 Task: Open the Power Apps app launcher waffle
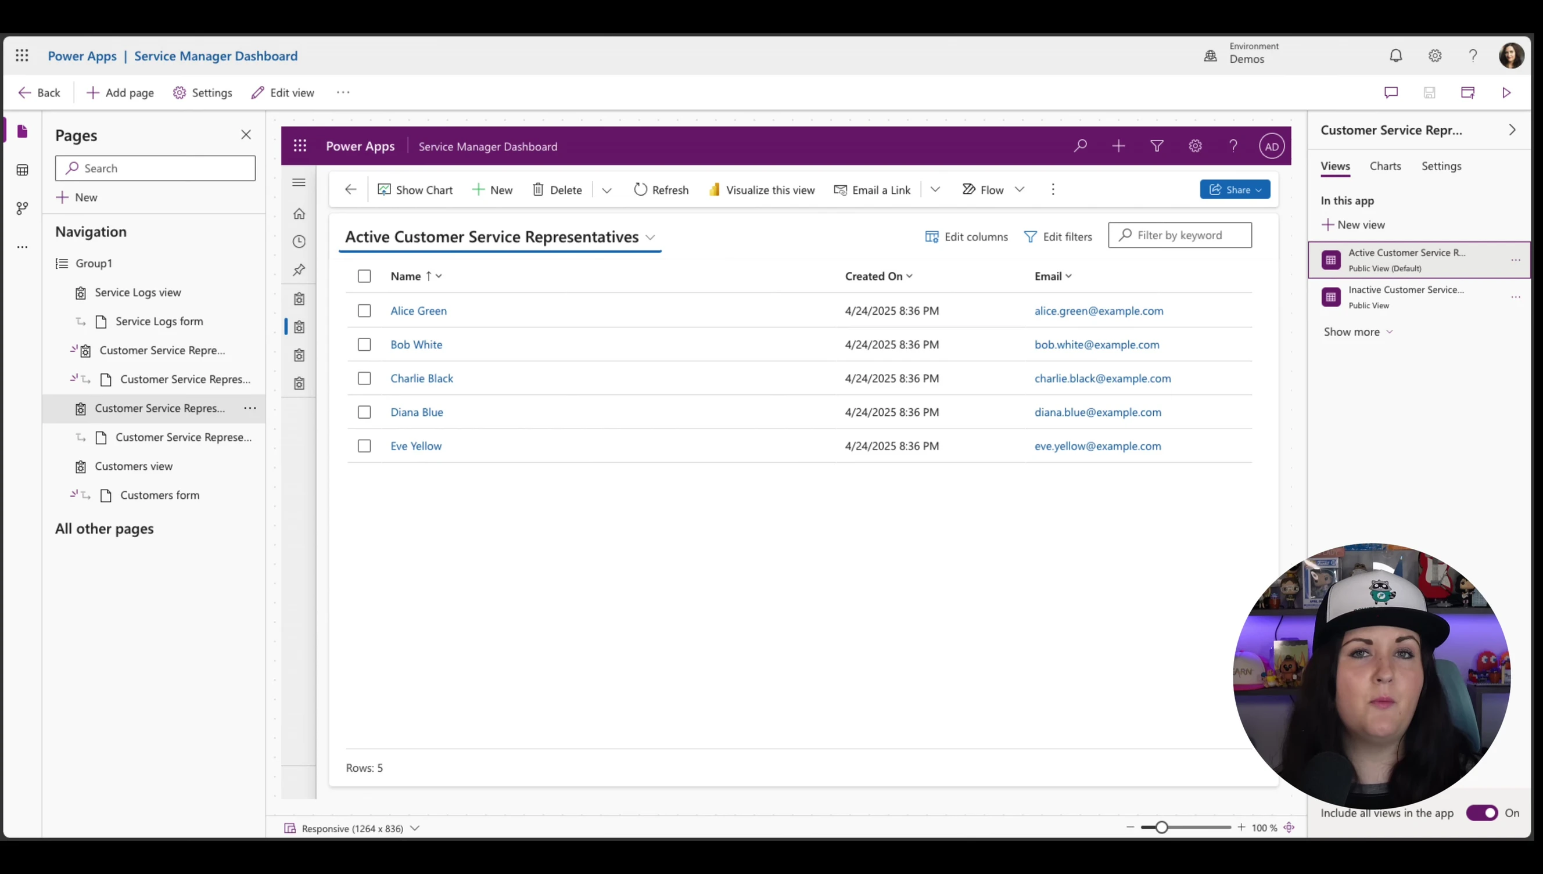(22, 56)
